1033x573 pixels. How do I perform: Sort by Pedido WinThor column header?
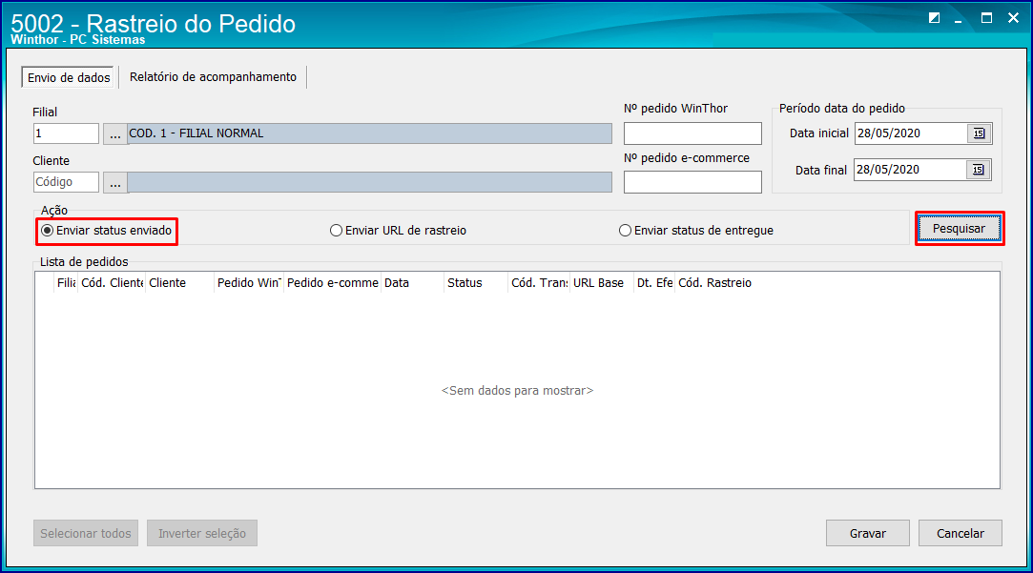pyautogui.click(x=249, y=282)
